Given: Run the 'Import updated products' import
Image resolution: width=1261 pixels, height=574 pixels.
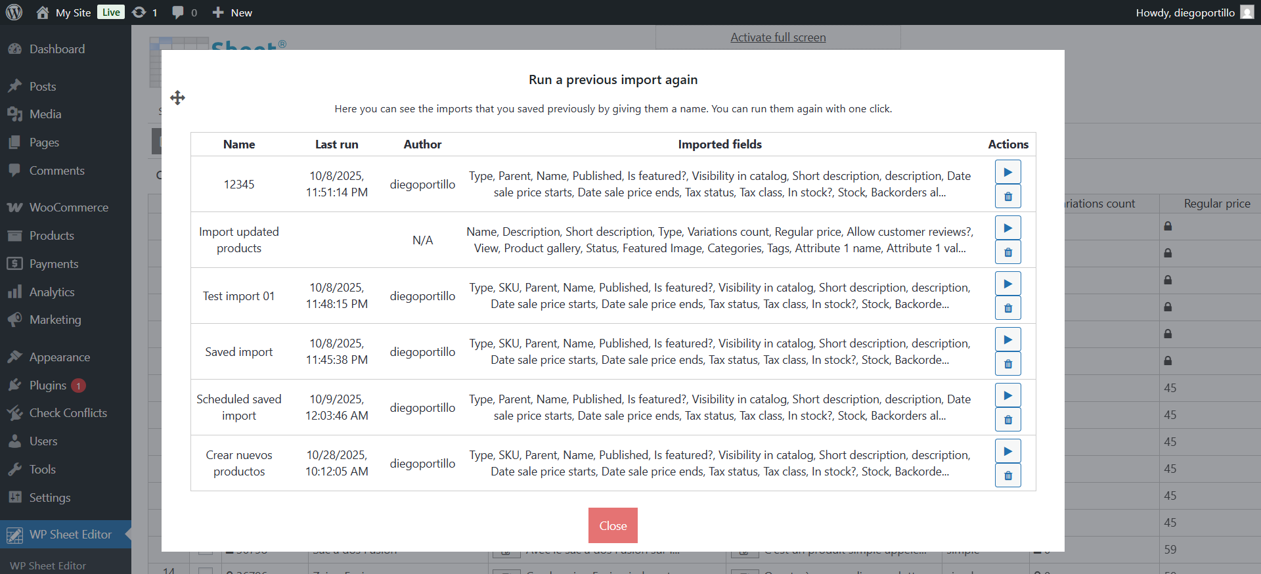Looking at the screenshot, I should click(1007, 228).
